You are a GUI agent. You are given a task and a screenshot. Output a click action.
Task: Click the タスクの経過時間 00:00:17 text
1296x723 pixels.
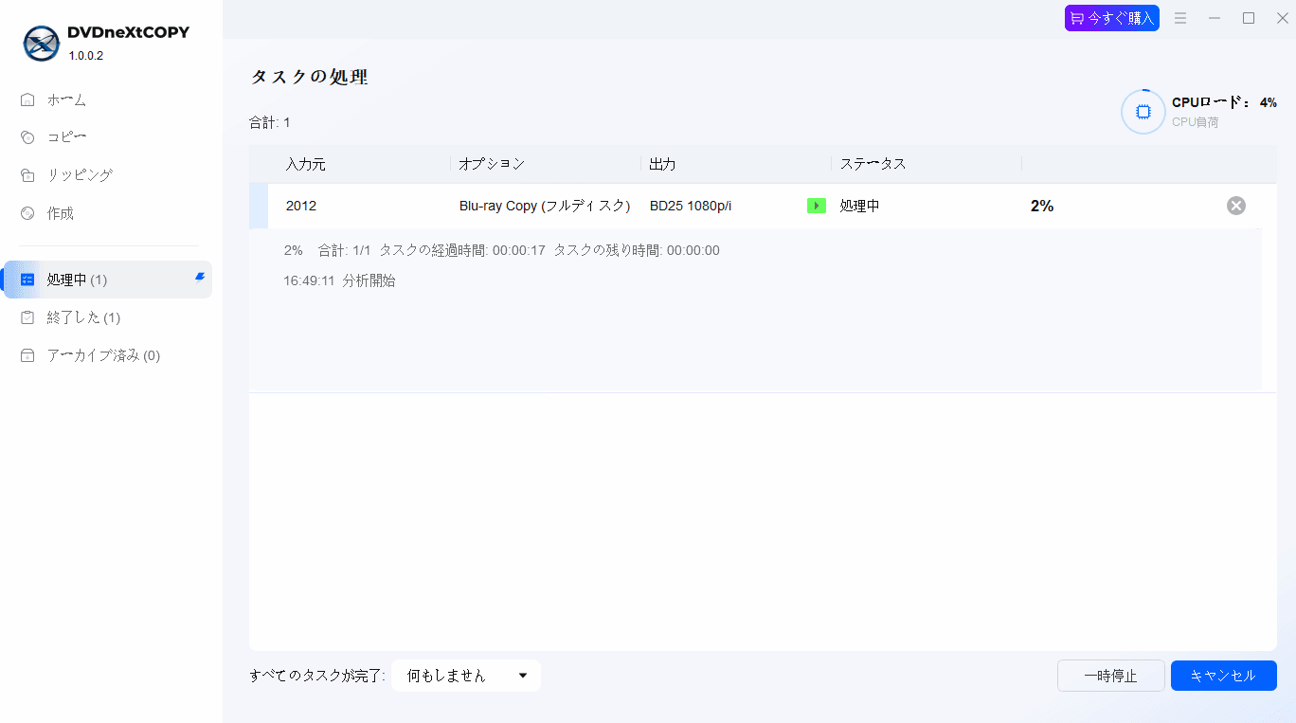tap(462, 250)
